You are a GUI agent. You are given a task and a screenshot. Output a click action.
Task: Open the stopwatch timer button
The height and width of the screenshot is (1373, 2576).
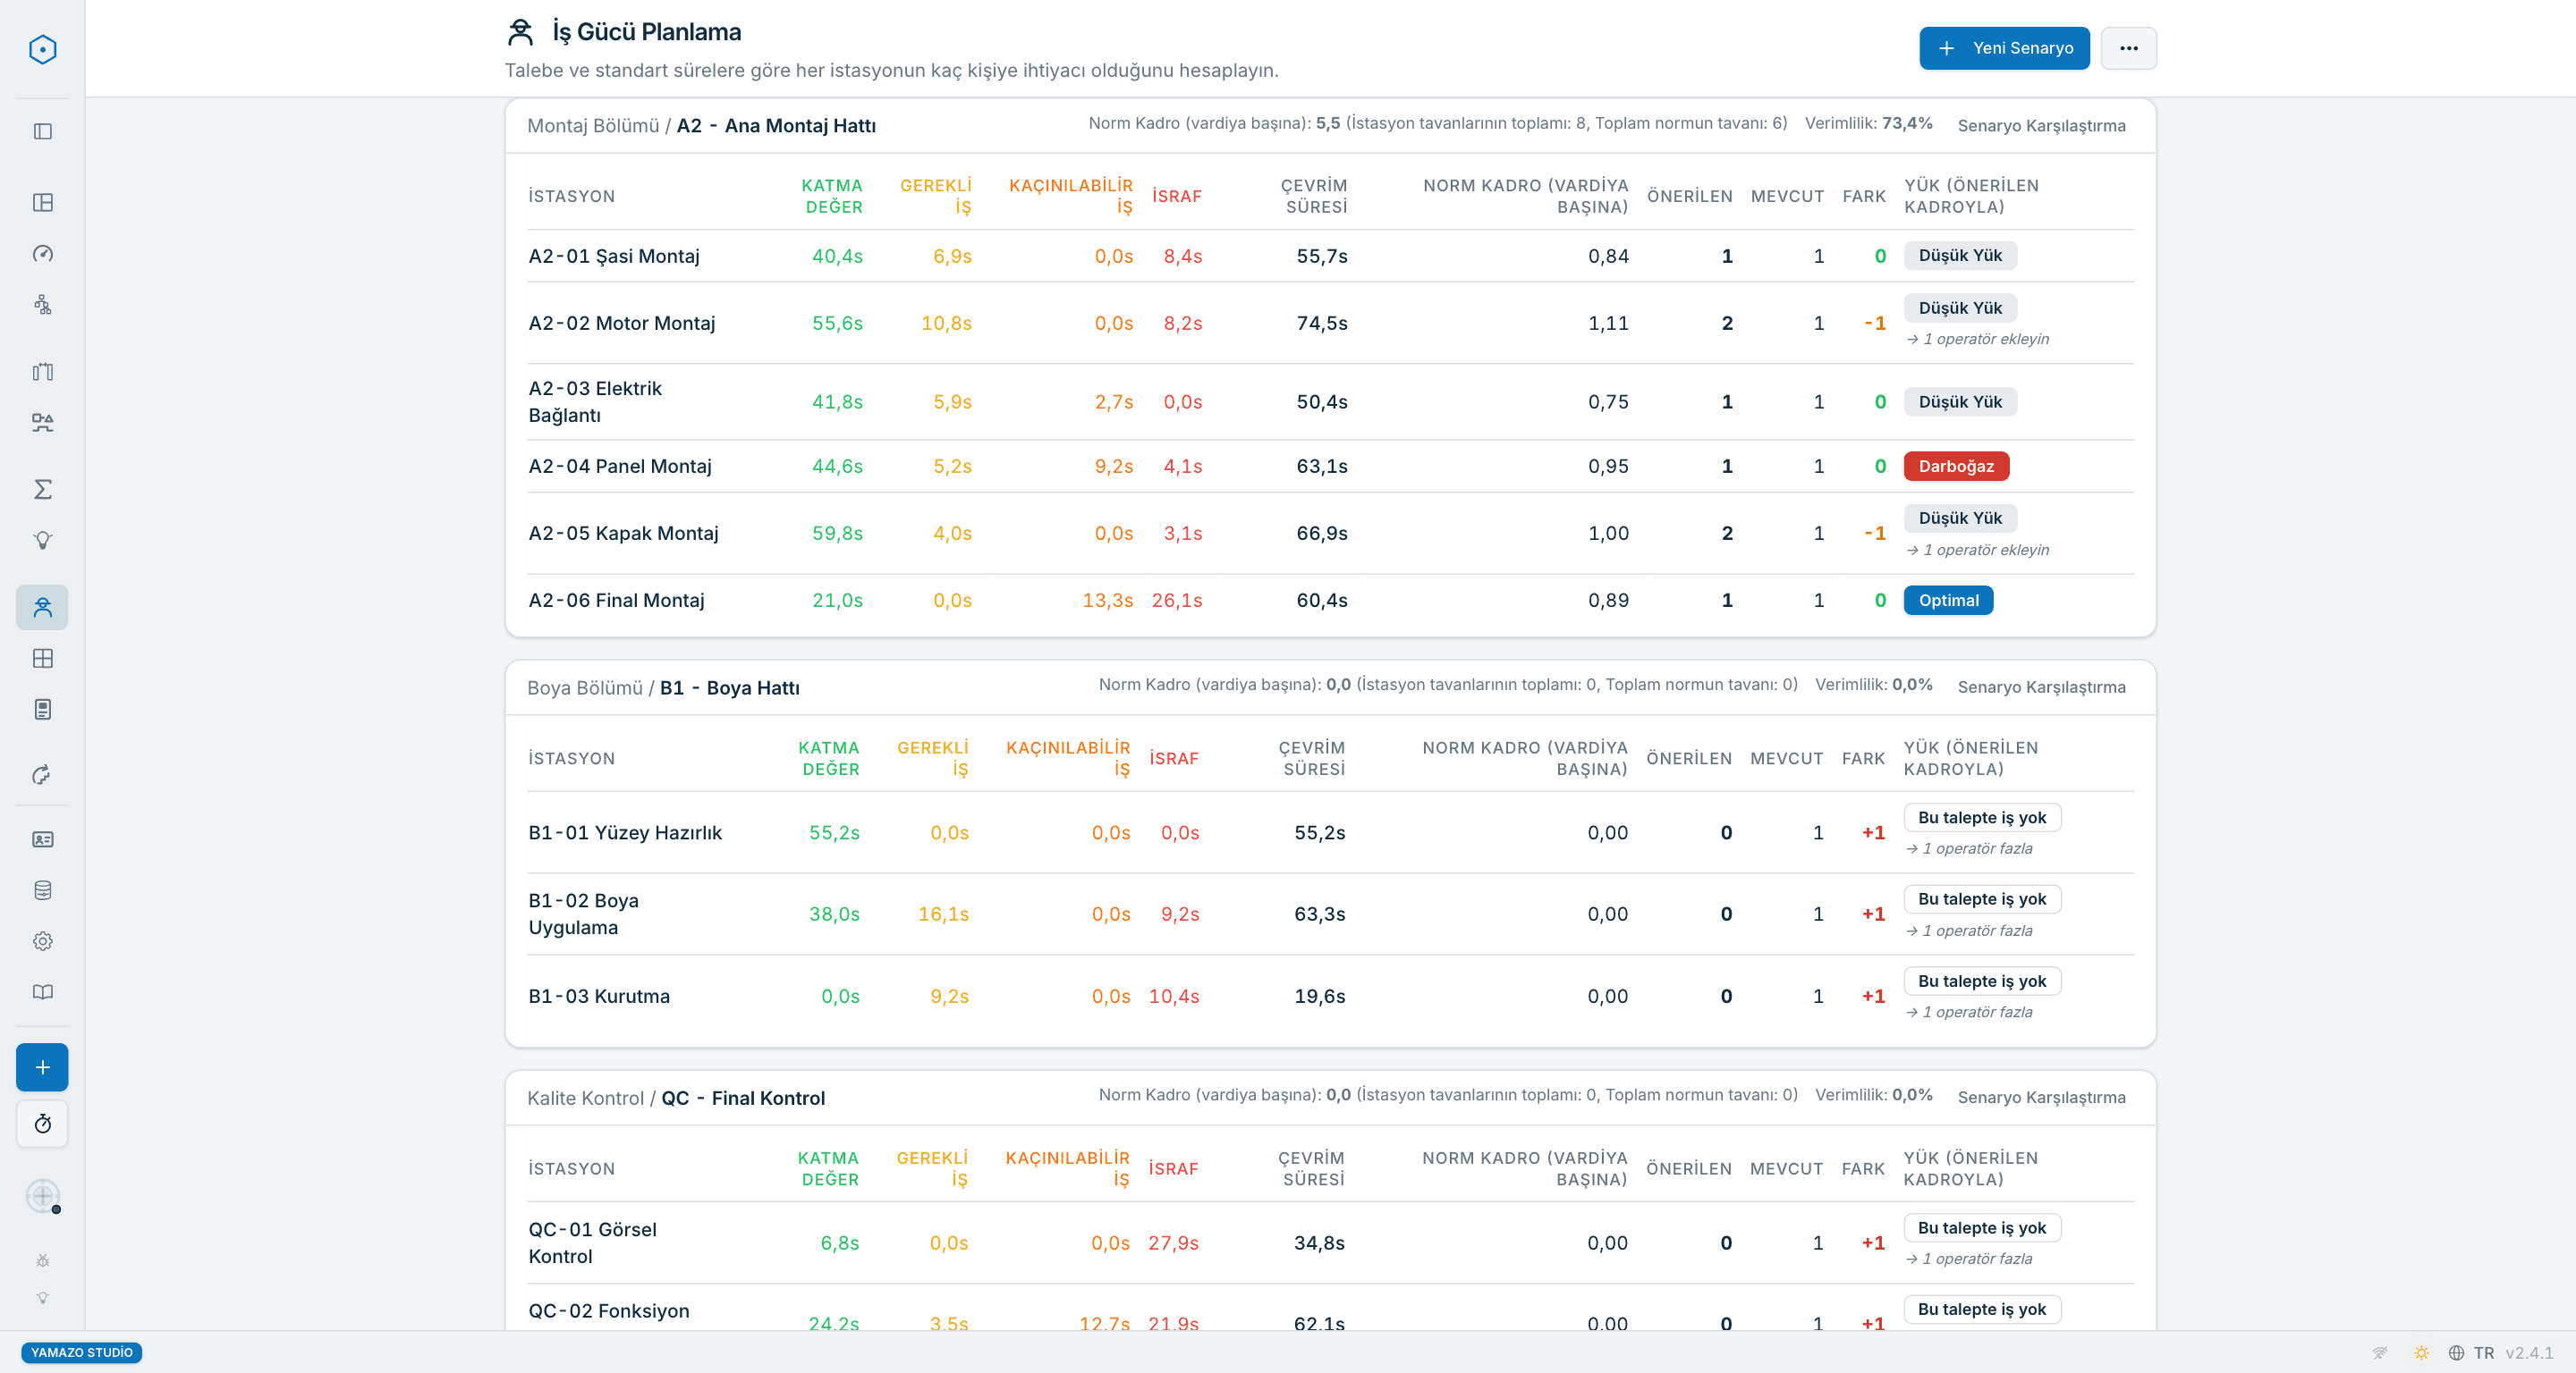click(x=42, y=1125)
